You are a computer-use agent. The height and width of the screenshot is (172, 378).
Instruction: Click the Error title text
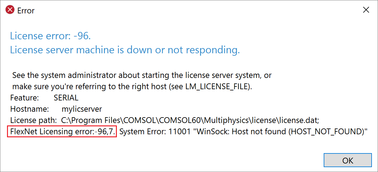(x=26, y=11)
